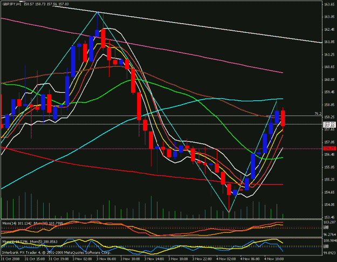The height and width of the screenshot is (262, 337).
Task: Click the 31 Oct 15:00 time label
Action: (x=35, y=259)
